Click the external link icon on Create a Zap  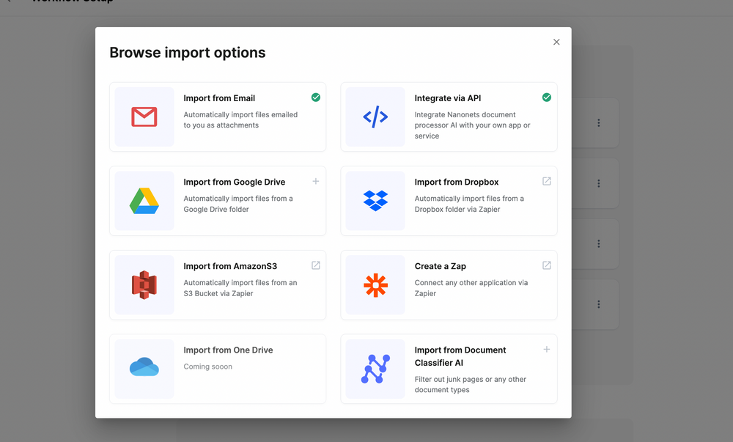click(x=546, y=265)
